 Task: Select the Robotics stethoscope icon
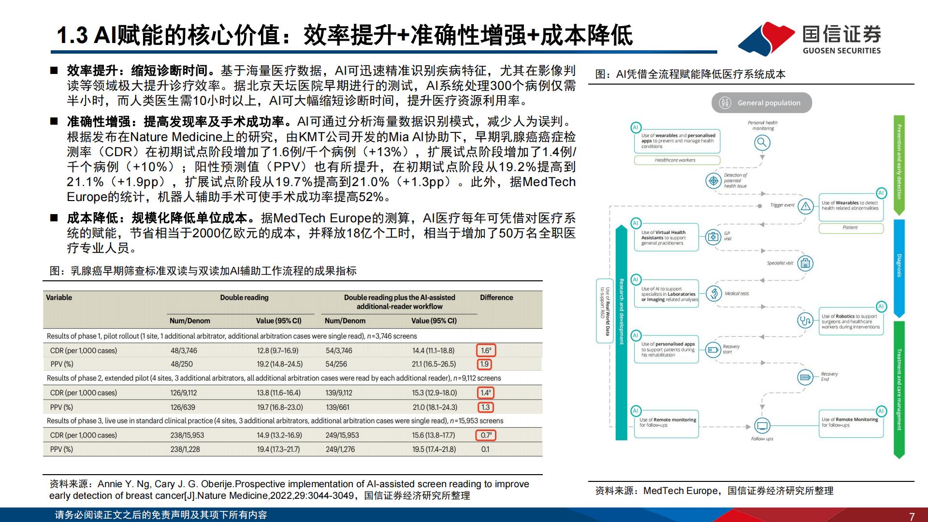[x=805, y=321]
